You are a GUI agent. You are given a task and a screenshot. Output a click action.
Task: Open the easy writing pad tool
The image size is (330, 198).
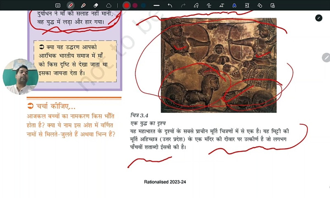point(247,5)
